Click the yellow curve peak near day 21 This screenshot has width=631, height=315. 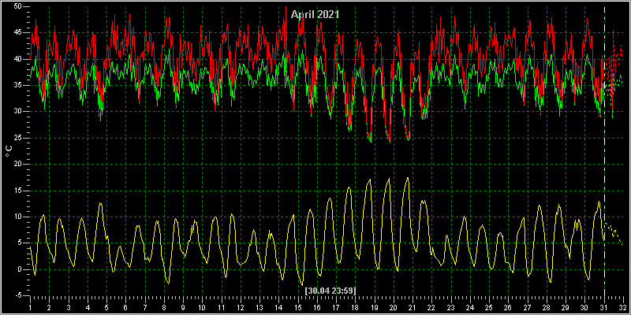[x=408, y=178]
